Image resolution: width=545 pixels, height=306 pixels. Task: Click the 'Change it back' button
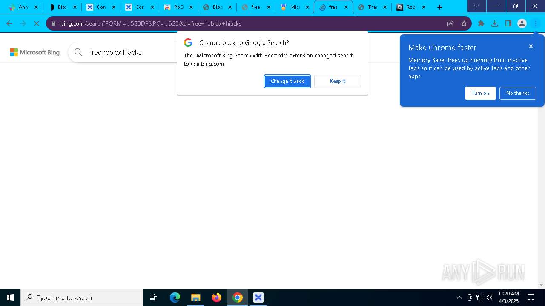pos(287,81)
